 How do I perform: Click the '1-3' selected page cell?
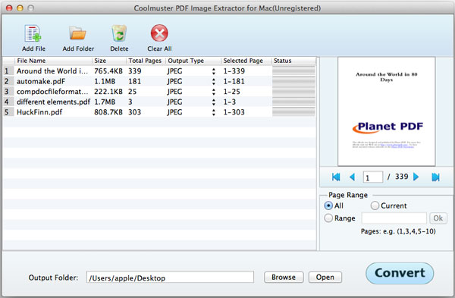point(229,102)
